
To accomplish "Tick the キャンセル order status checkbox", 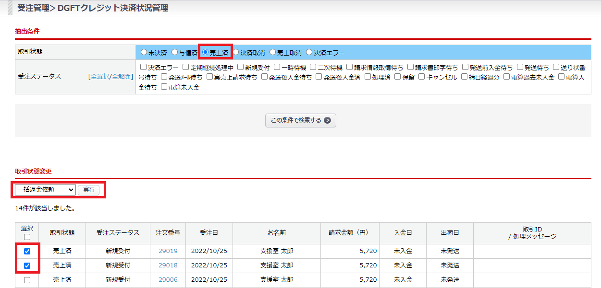I will [x=422, y=77].
